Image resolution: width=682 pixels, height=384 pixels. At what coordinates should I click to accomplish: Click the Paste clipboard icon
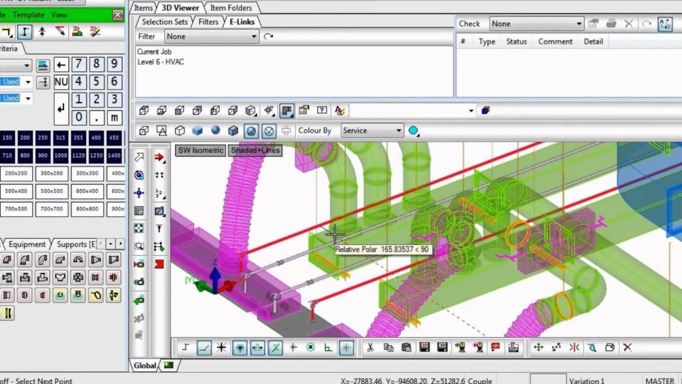406,347
